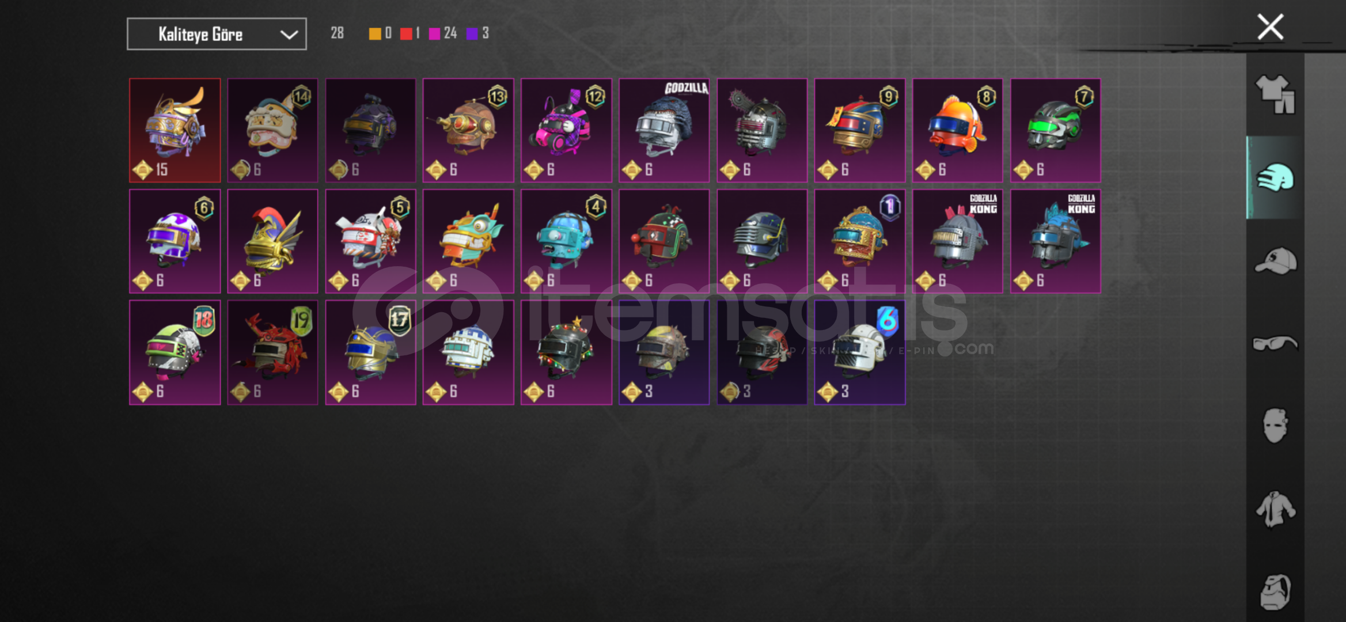The height and width of the screenshot is (622, 1346).
Task: Select the red-framed helmet worth 15
Action: point(175,131)
